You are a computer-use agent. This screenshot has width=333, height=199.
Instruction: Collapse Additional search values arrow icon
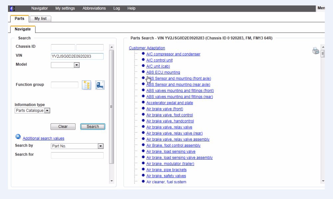[x=18, y=136]
